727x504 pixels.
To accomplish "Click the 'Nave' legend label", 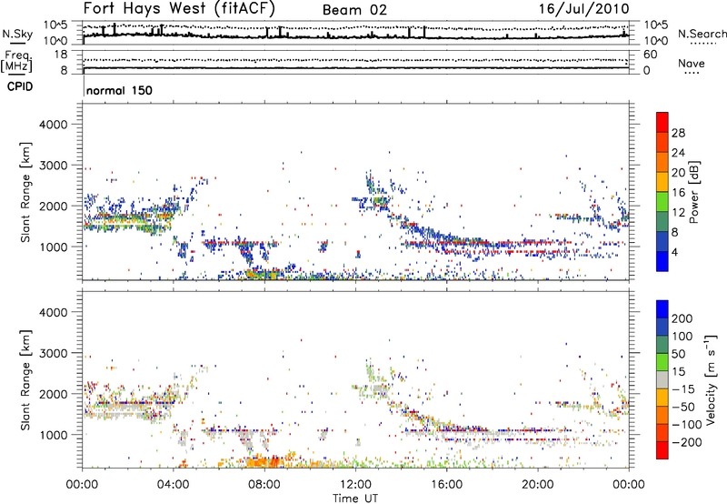I will click(x=691, y=63).
